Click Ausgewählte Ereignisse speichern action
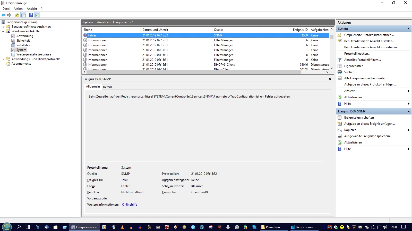 [x=368, y=136]
